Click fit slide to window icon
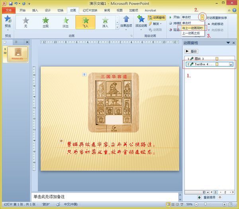 230,204
